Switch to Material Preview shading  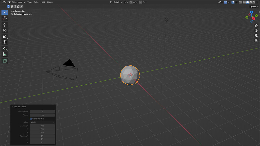250,2
